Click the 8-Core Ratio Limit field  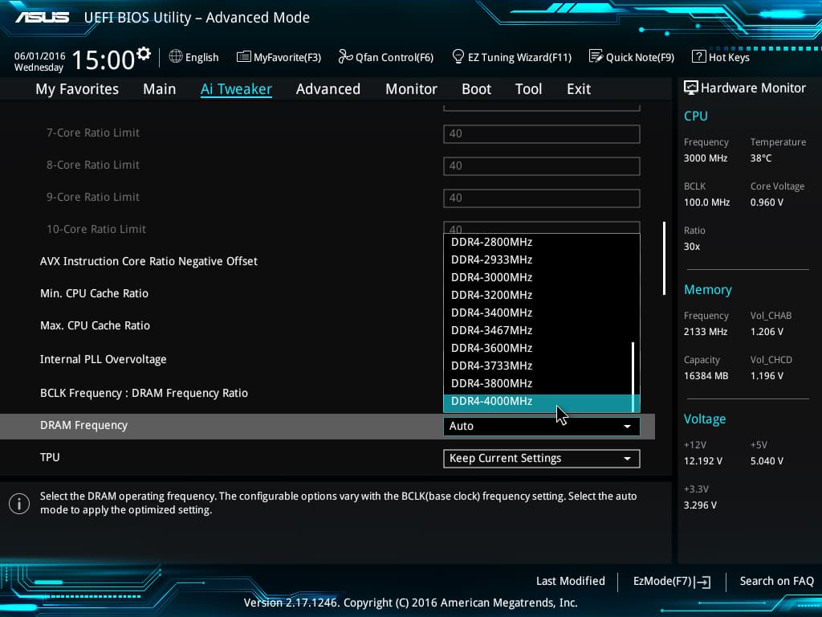[542, 165]
